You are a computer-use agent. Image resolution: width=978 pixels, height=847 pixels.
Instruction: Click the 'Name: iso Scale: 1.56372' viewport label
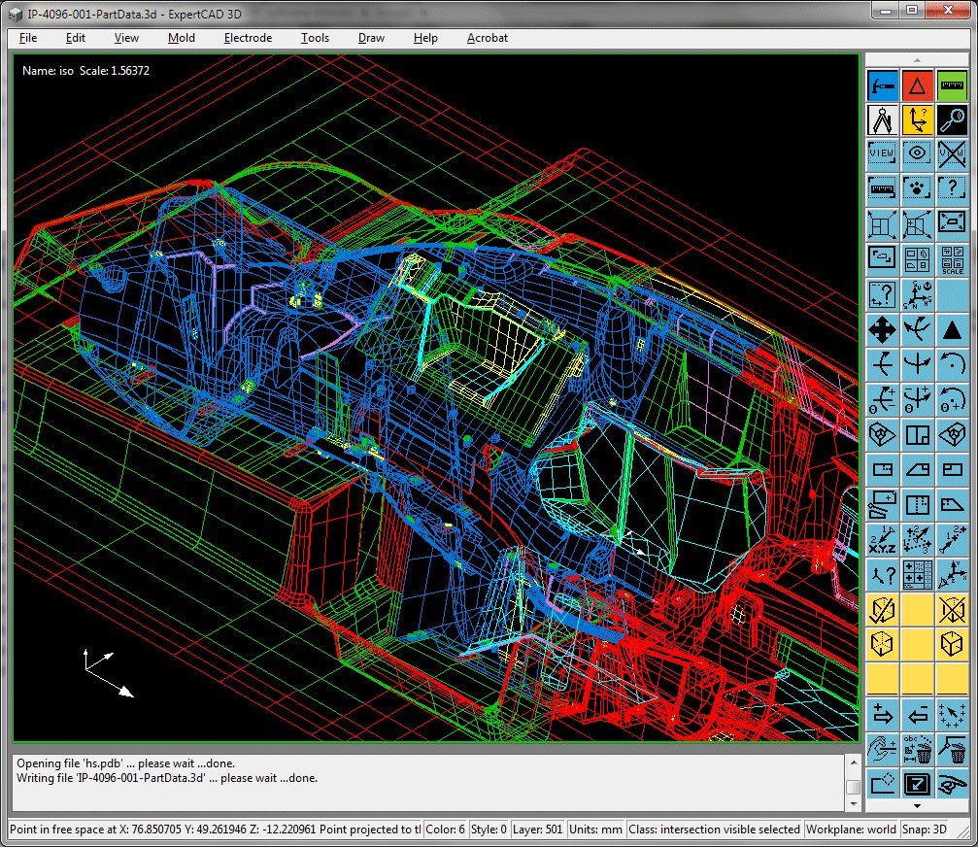pos(85,71)
